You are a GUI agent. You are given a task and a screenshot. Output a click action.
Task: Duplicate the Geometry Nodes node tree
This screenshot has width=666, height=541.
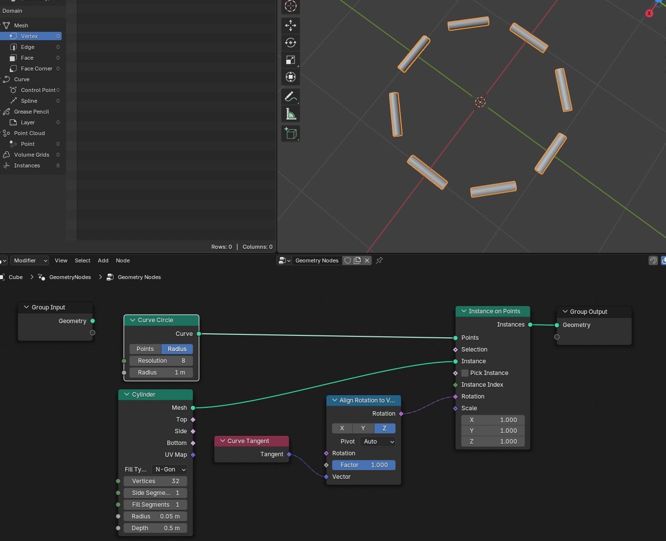coord(357,260)
